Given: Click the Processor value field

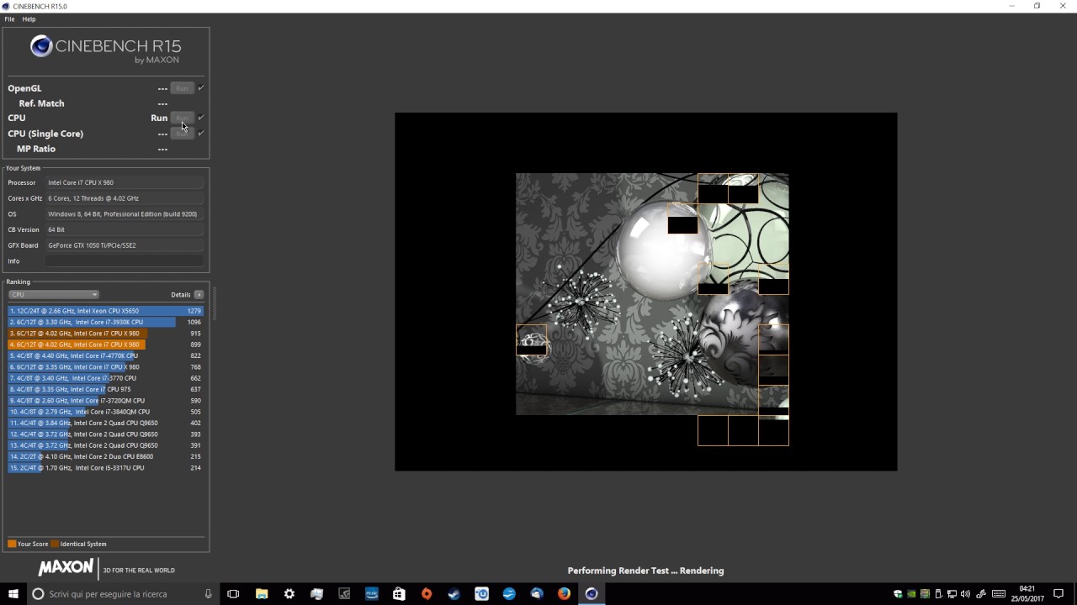Looking at the screenshot, I should (x=125, y=182).
